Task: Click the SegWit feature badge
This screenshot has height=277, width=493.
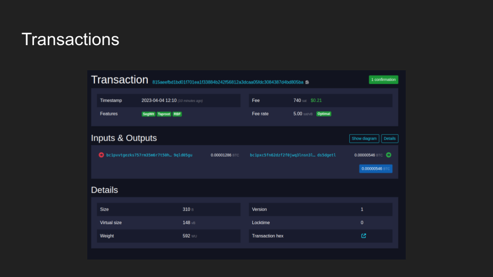Action: coord(148,114)
